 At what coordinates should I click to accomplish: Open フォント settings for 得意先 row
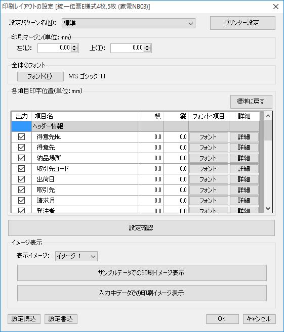(x=209, y=148)
